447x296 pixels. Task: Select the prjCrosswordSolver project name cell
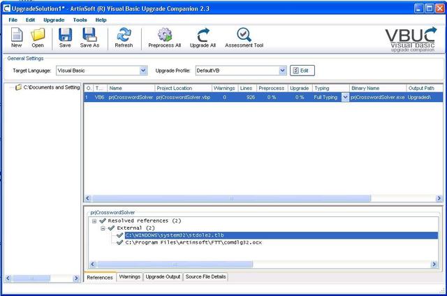click(131, 98)
